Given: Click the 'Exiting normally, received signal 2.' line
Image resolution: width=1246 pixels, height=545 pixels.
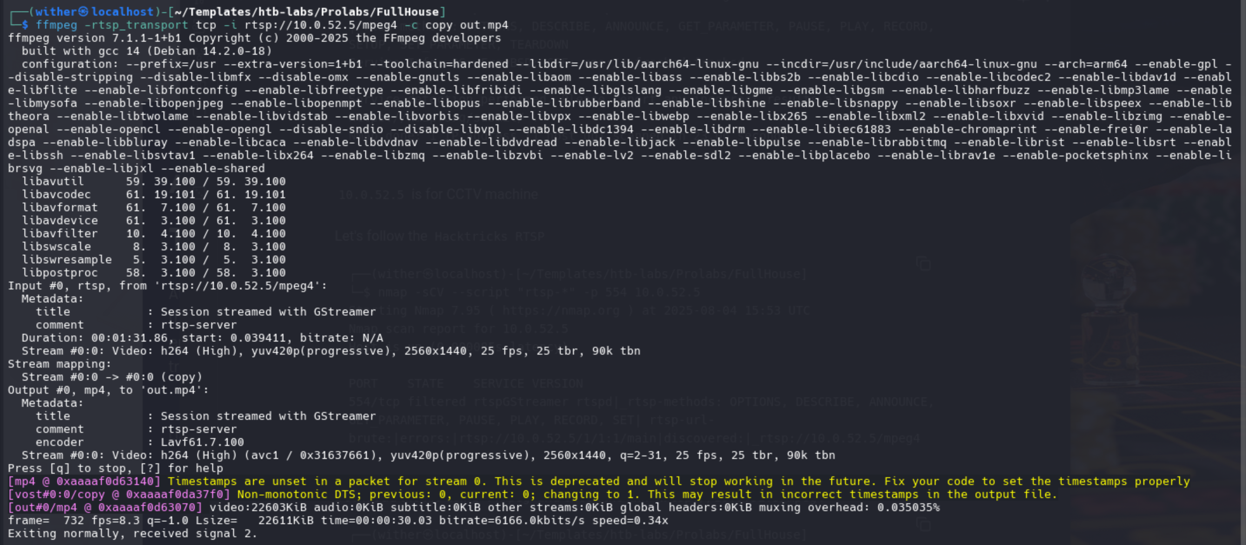Looking at the screenshot, I should coord(132,534).
